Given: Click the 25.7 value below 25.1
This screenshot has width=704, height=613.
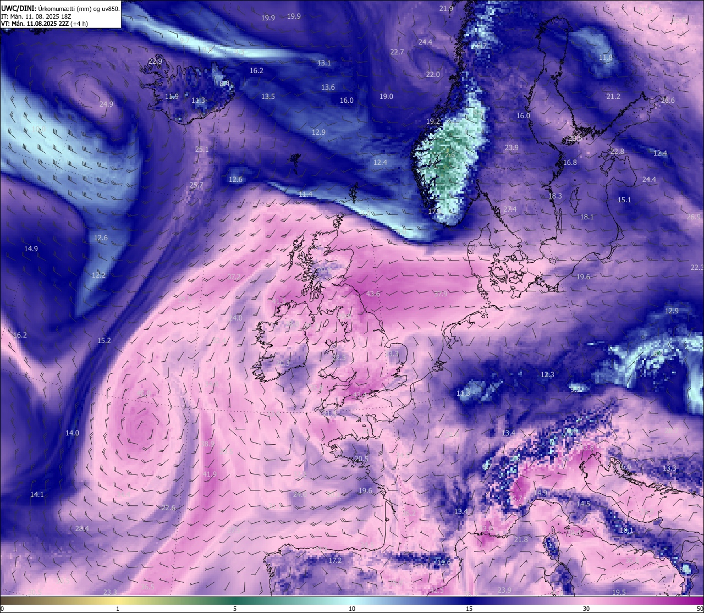Looking at the screenshot, I should pyautogui.click(x=196, y=185).
